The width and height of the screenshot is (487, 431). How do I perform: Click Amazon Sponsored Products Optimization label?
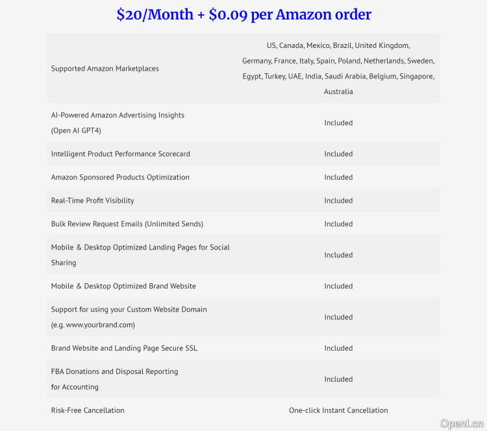tap(120, 178)
